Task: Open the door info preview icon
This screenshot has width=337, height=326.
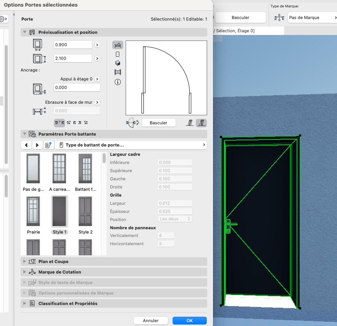Action: 117,82
